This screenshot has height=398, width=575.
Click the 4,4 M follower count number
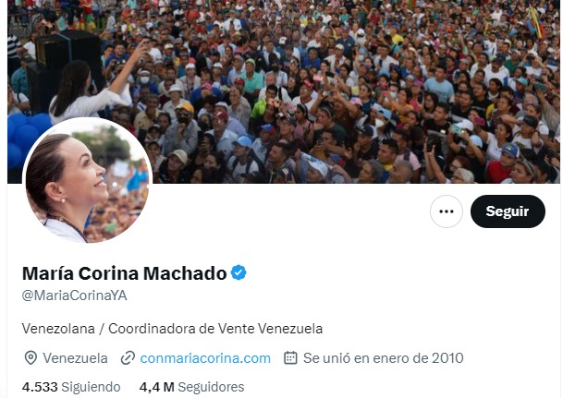[156, 387]
